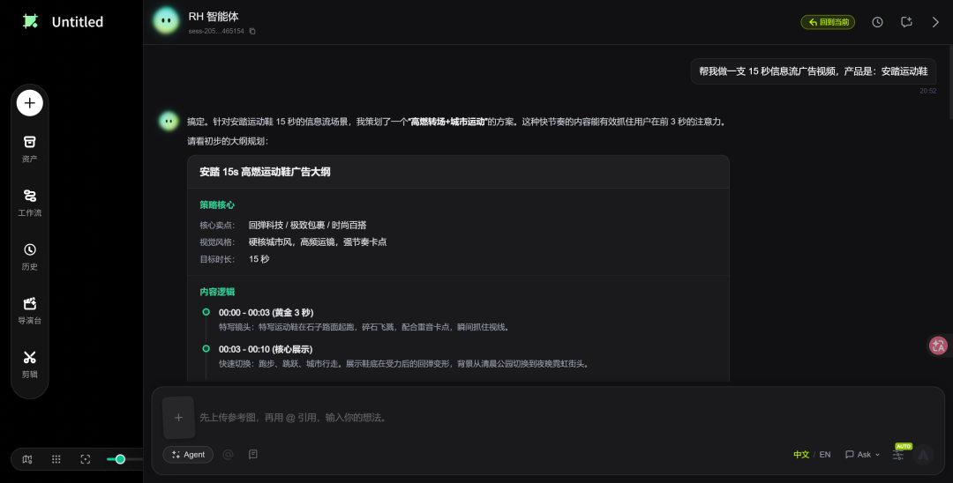
Task: Click the send button in the input box
Action: (x=923, y=455)
